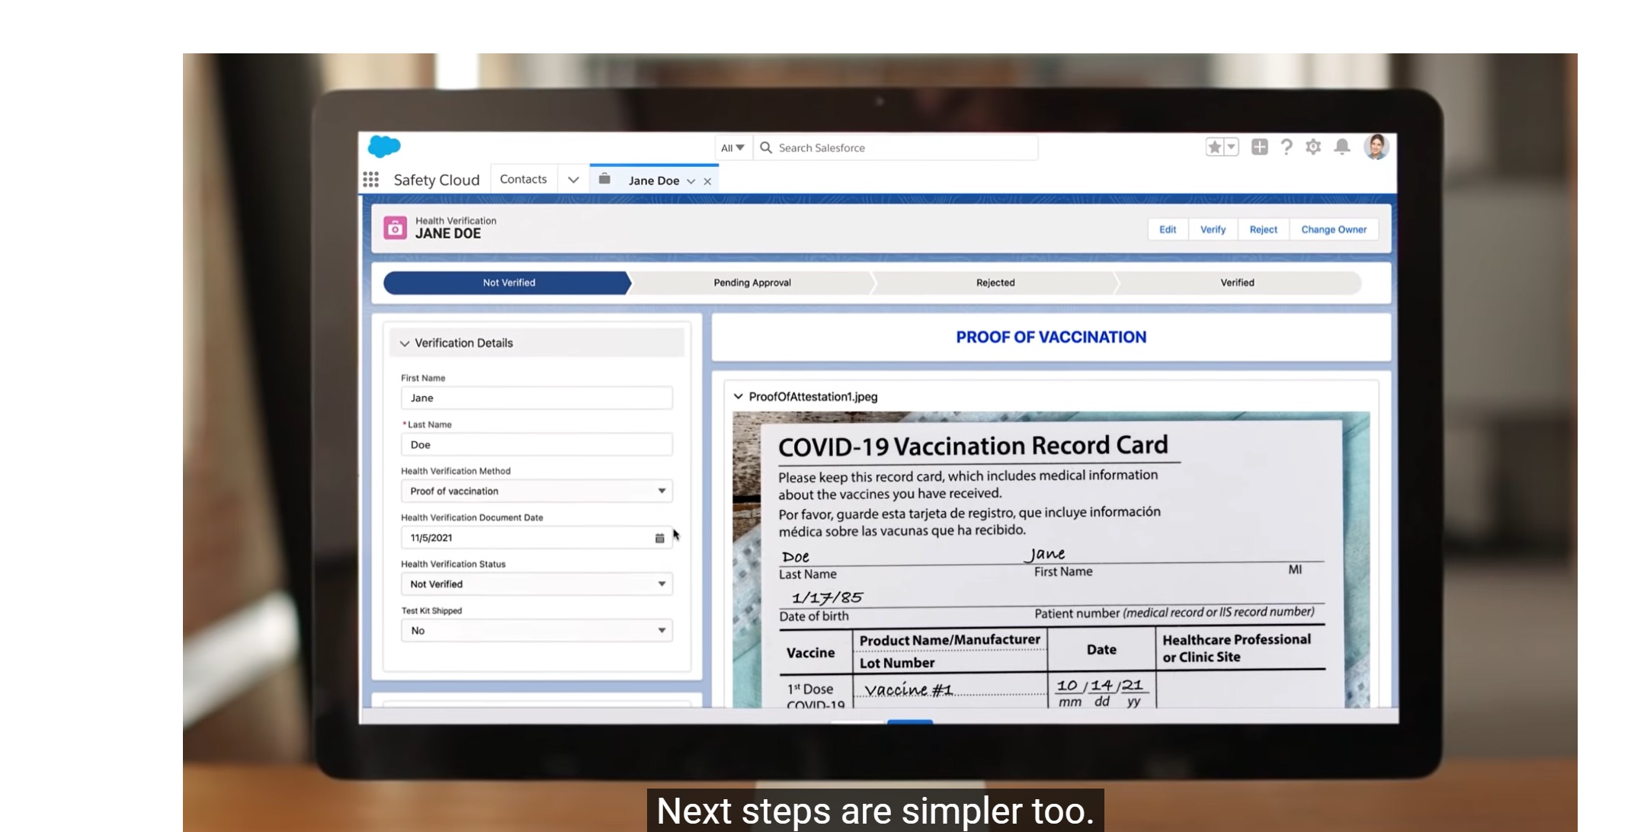Select the Jane Doe workspace tab
1628x832 pixels.
(x=654, y=181)
